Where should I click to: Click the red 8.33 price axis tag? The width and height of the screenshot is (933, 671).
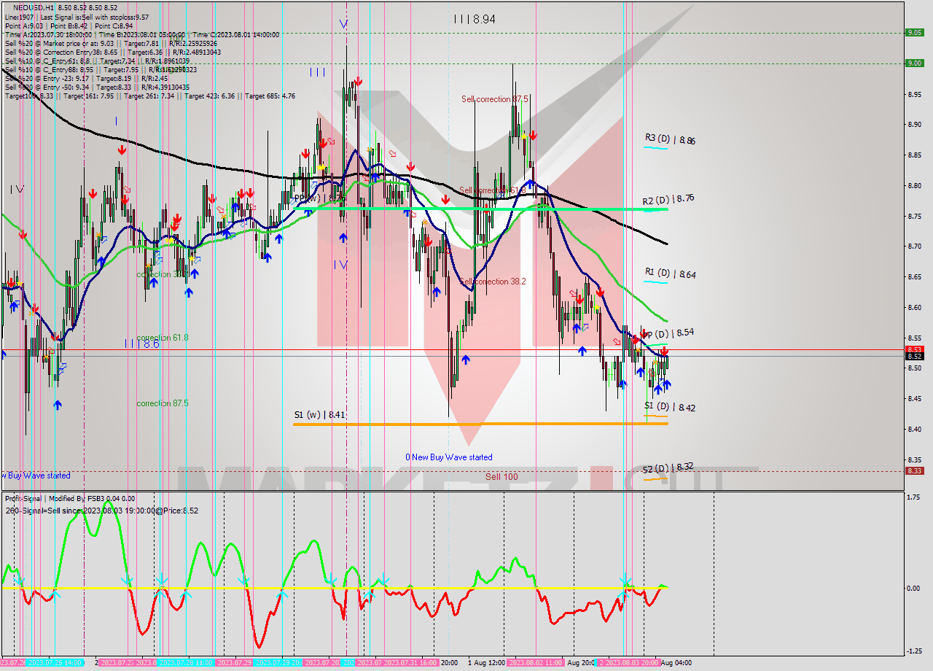pyautogui.click(x=914, y=470)
